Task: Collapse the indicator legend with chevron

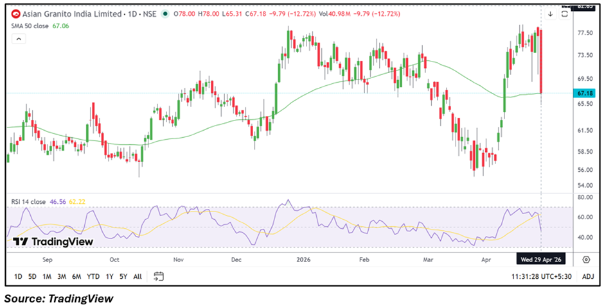Action: pyautogui.click(x=19, y=39)
